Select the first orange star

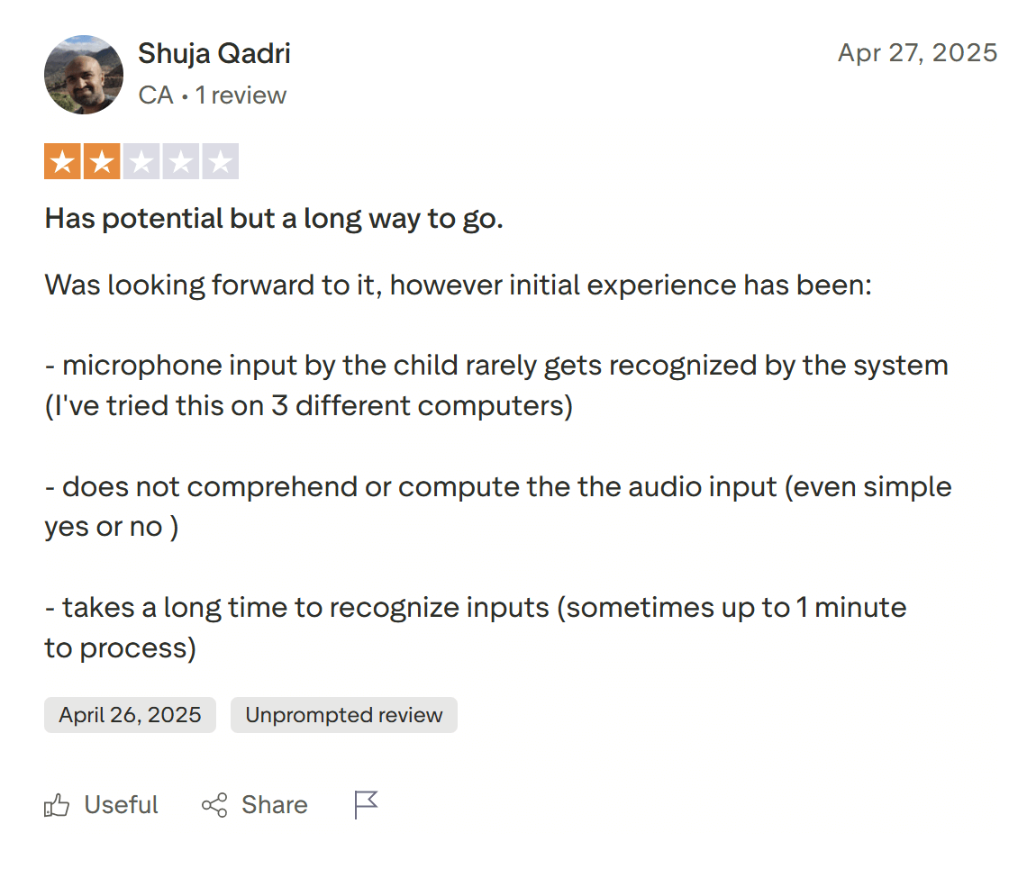60,160
